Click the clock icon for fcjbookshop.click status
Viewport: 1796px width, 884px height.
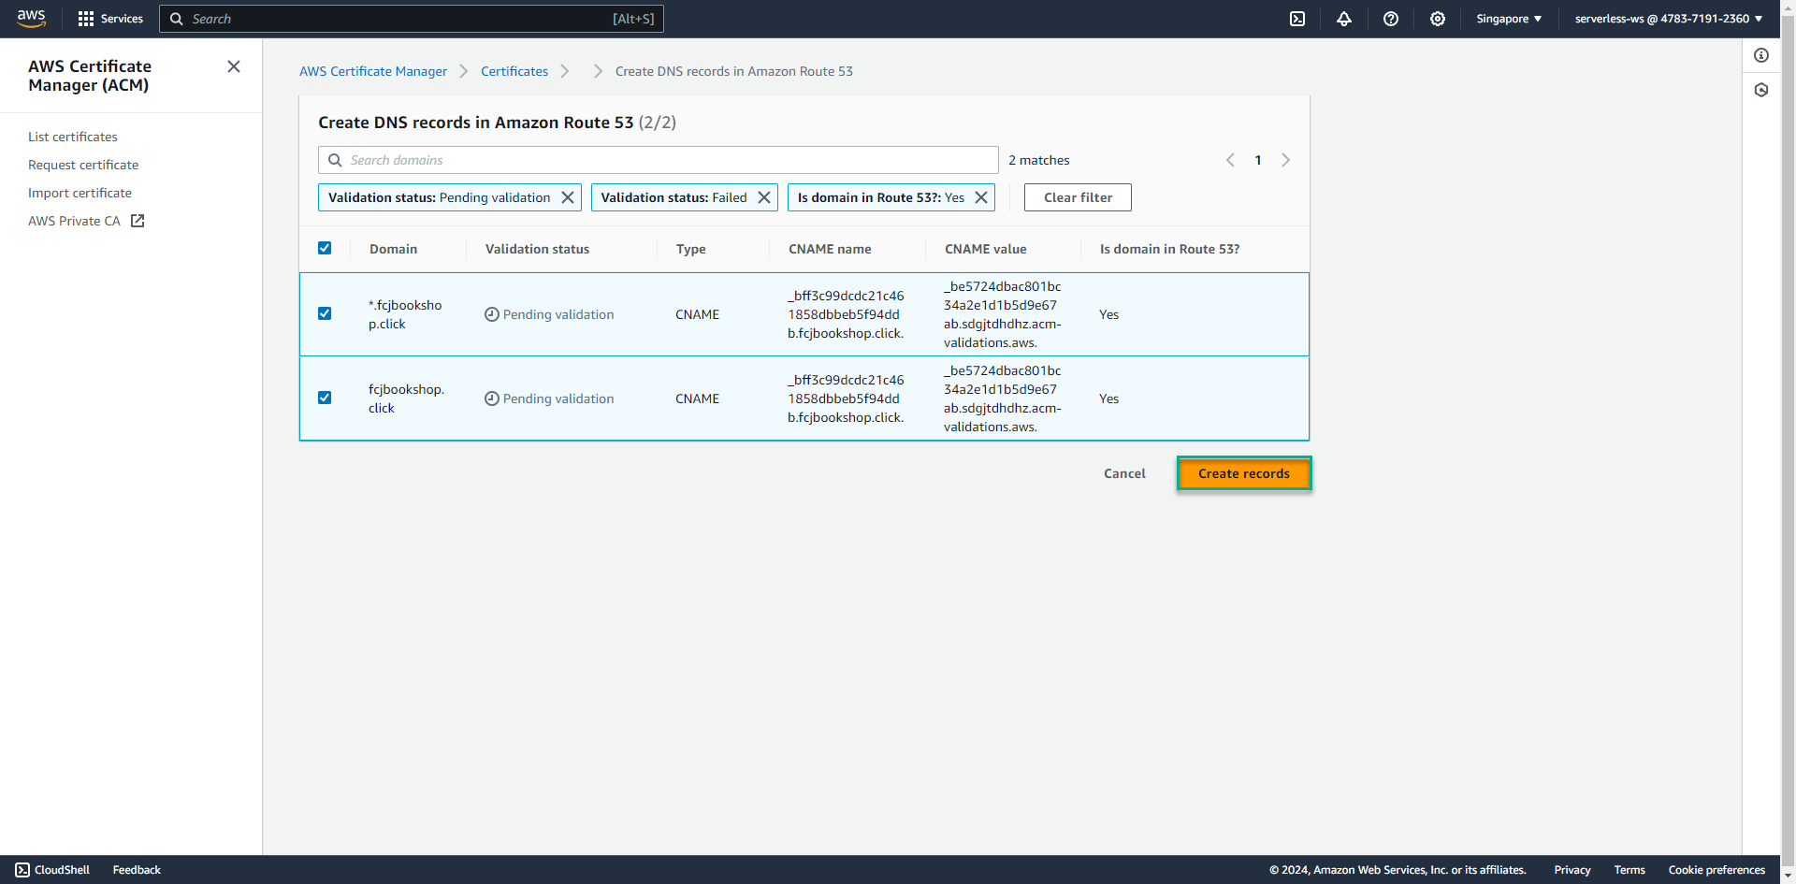[x=491, y=399]
